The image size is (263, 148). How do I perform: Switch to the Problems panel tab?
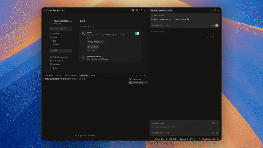point(49,75)
